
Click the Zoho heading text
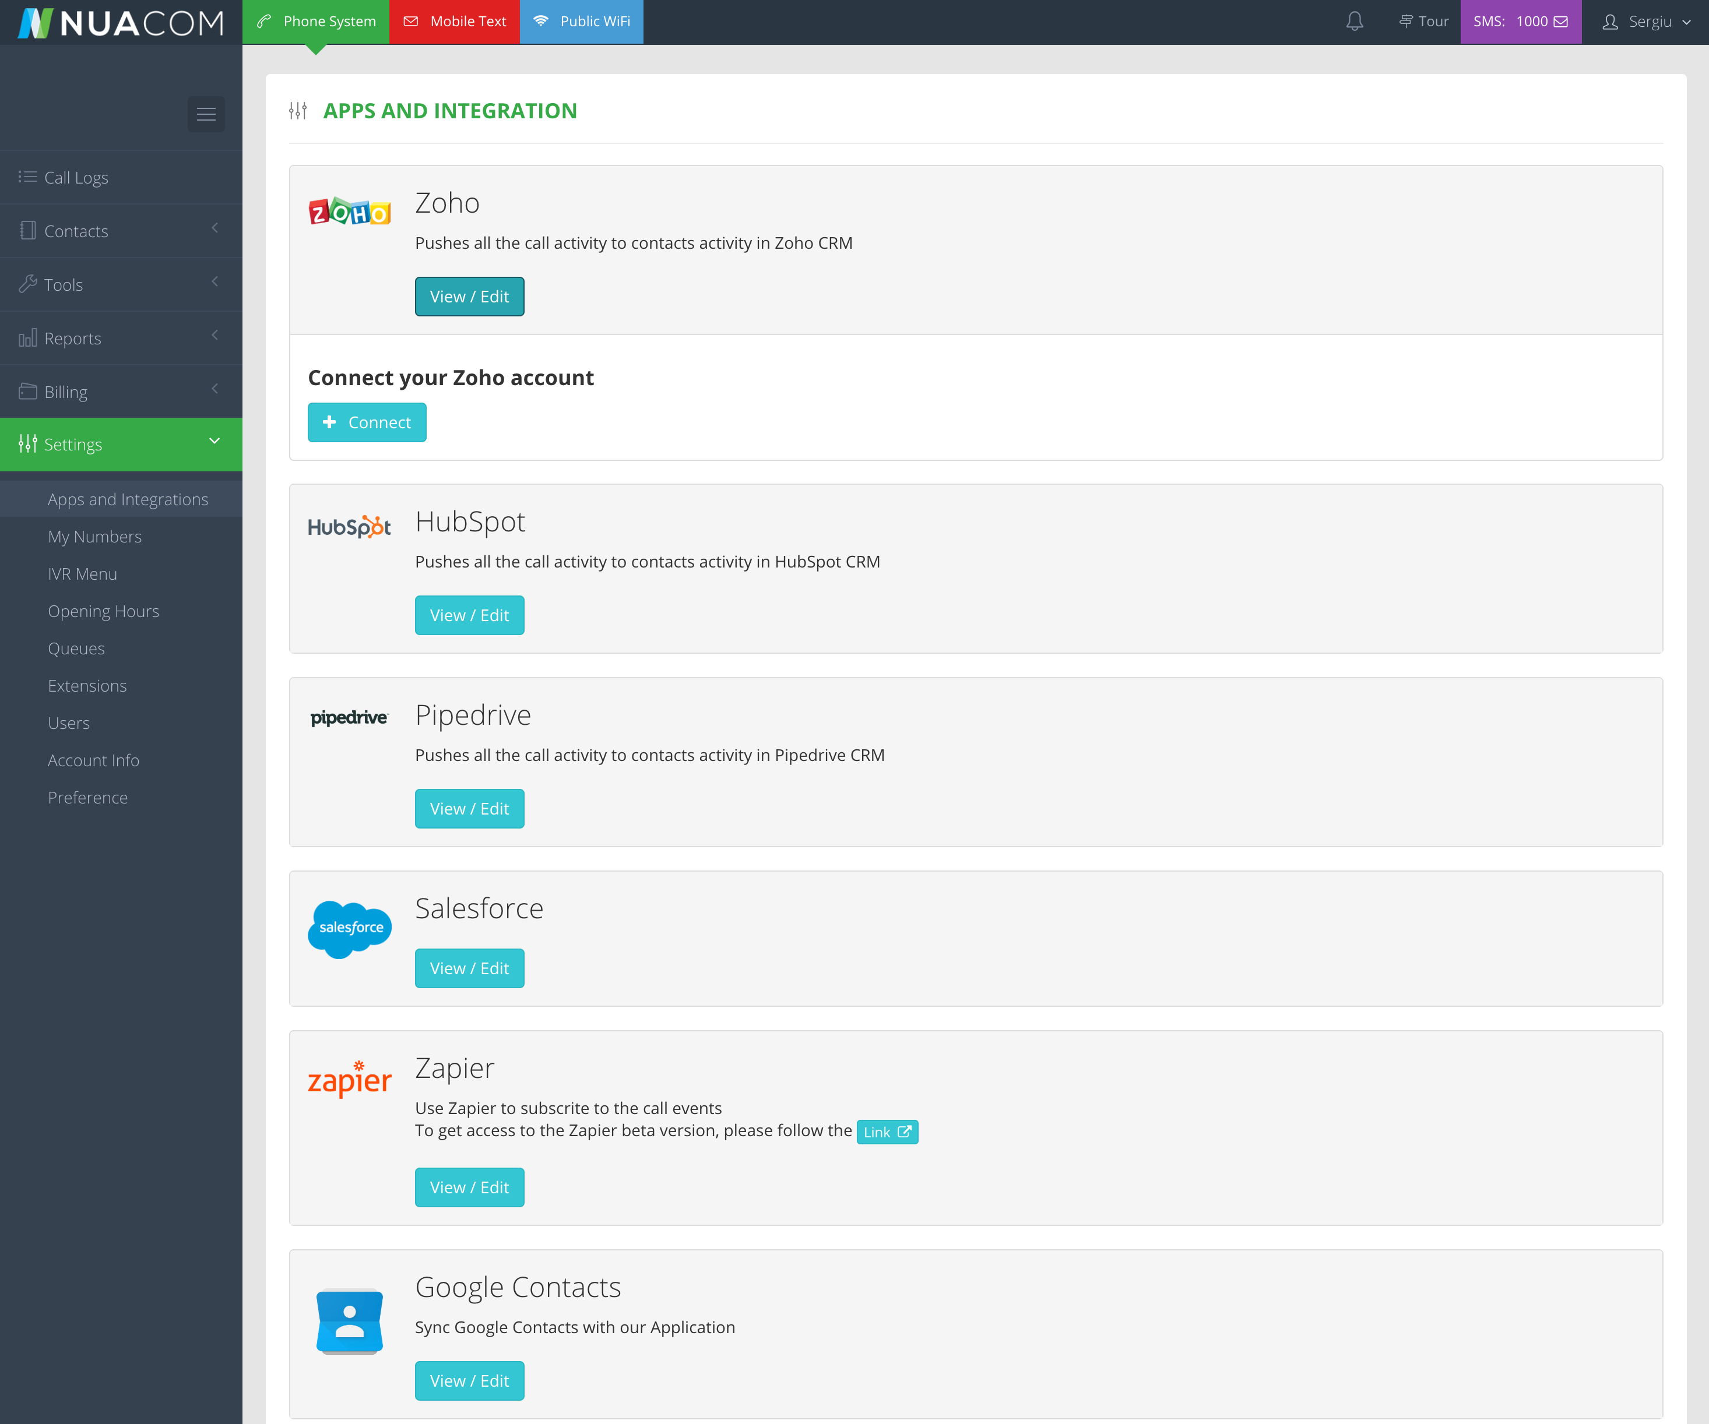[447, 203]
